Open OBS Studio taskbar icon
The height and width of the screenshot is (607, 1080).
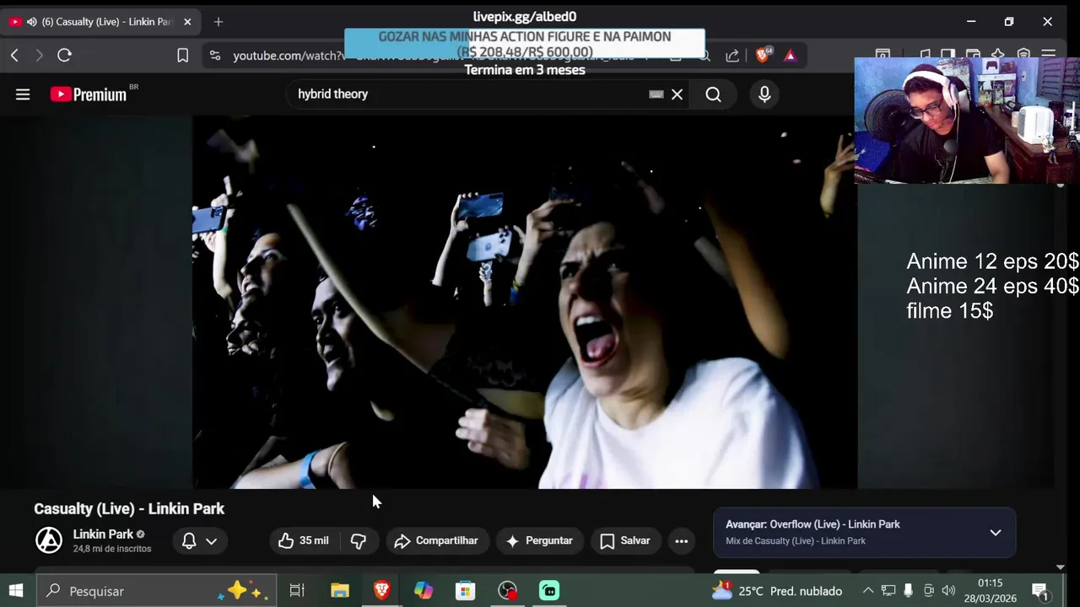507,591
